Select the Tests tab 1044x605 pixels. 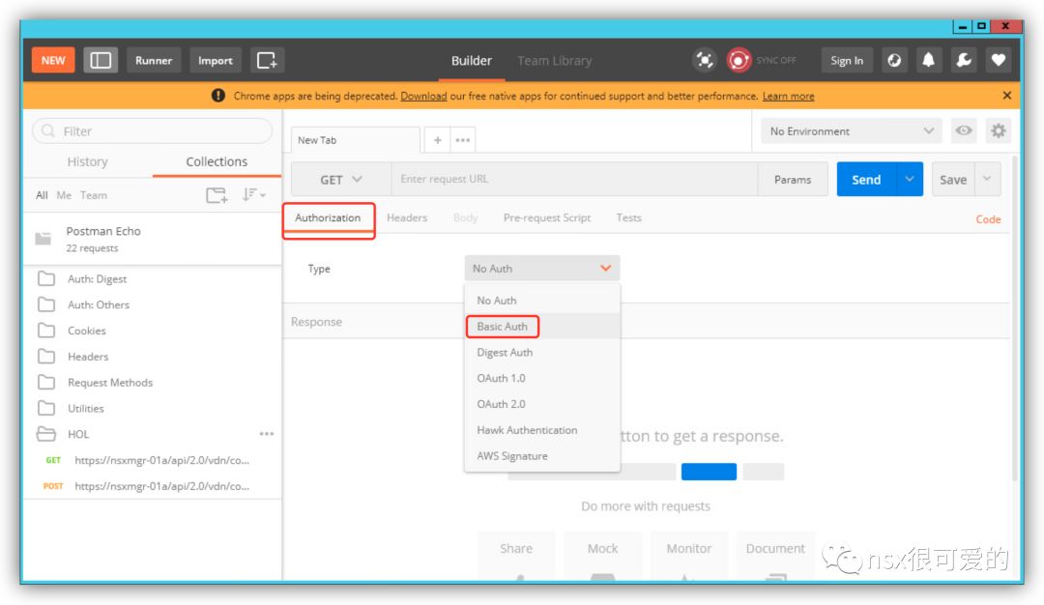pyautogui.click(x=628, y=218)
